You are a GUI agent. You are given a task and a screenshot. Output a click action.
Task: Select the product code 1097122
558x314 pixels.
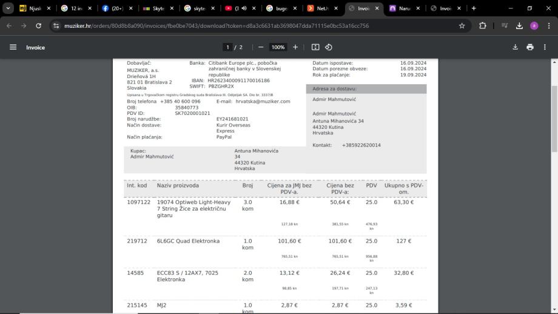(x=138, y=202)
